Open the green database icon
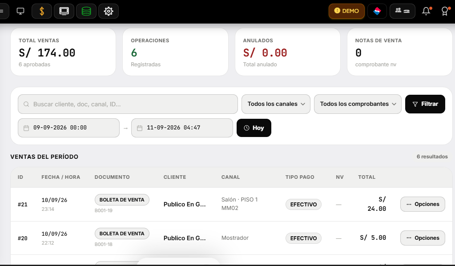Screen dimensions: 455x266 coord(86,11)
